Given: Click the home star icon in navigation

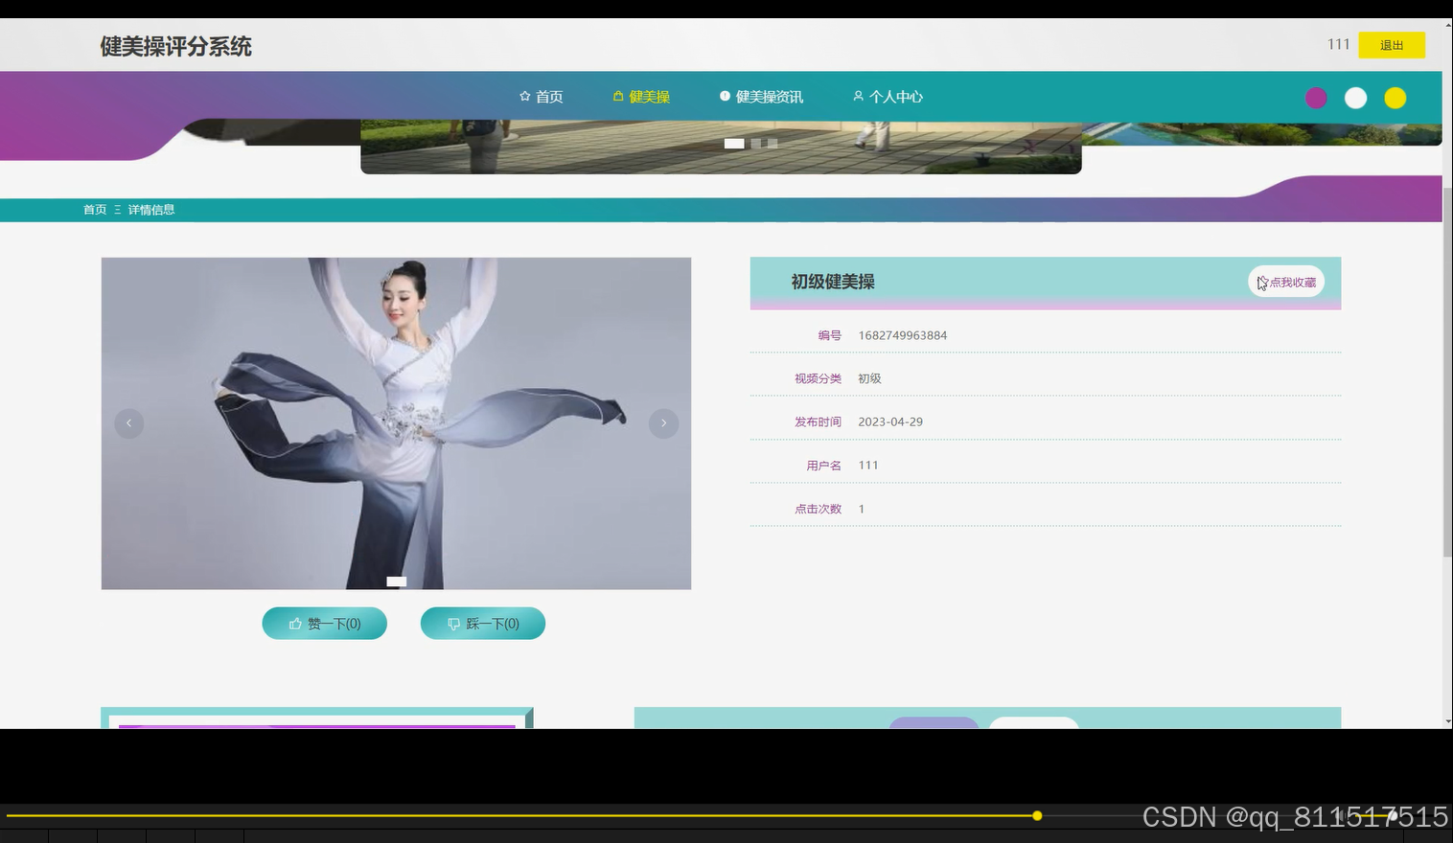Looking at the screenshot, I should coord(524,95).
